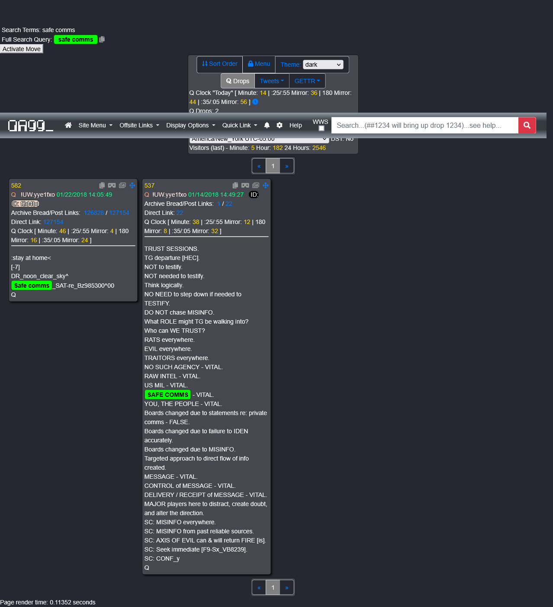
Task: Select page 1 in top pagination
Action: click(x=273, y=166)
